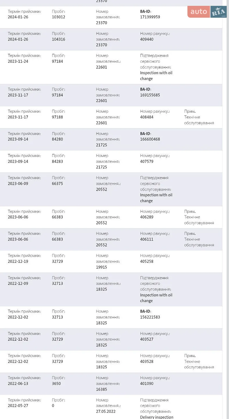The image size is (229, 419).
Task: Click invoice number 406111
Action: coord(147,239)
